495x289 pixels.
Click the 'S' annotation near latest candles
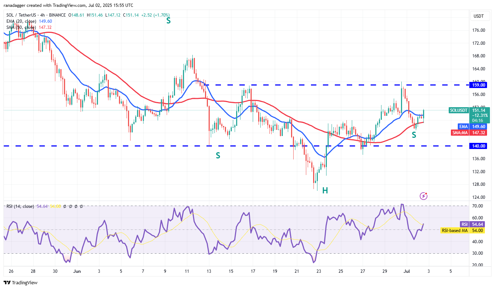[x=414, y=135]
